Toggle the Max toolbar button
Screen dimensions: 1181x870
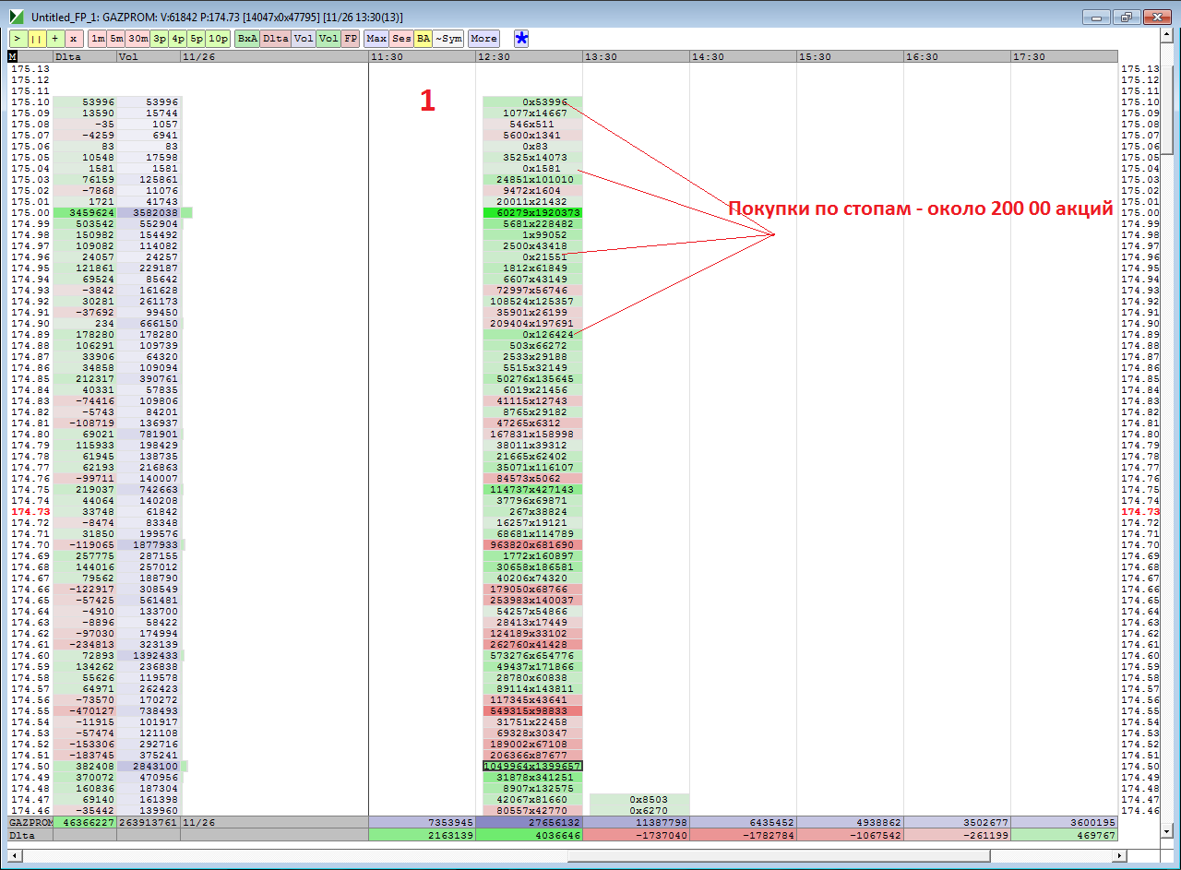pyautogui.click(x=376, y=39)
